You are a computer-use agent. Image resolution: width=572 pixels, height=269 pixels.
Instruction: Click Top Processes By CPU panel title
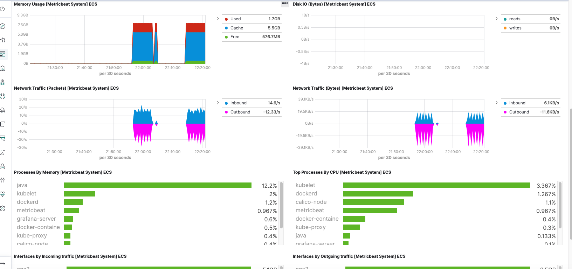(x=342, y=172)
